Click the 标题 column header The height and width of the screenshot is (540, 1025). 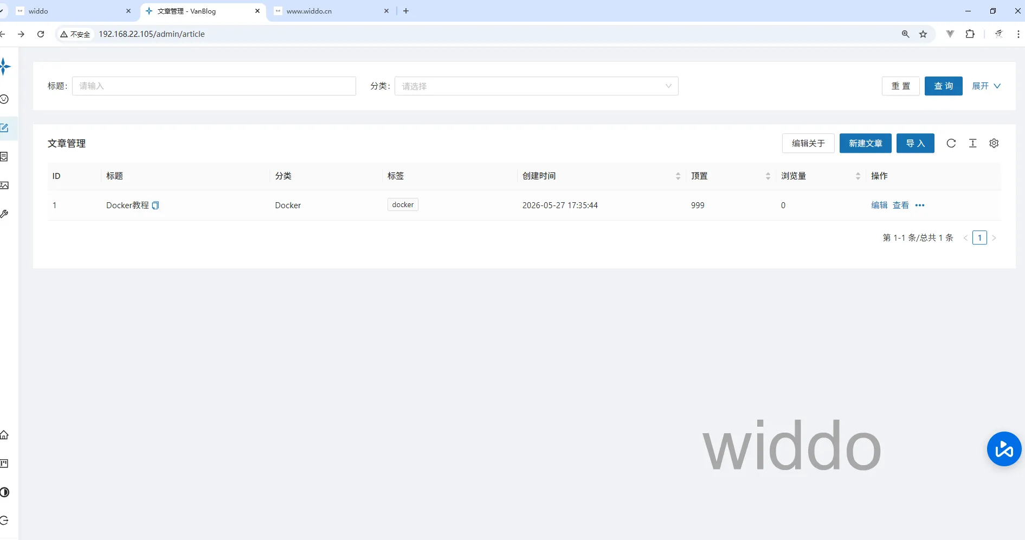point(114,176)
